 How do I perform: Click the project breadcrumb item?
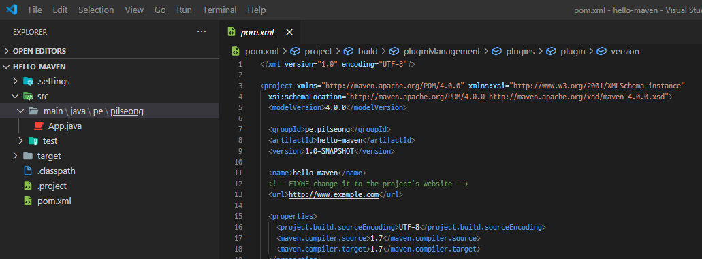[319, 52]
